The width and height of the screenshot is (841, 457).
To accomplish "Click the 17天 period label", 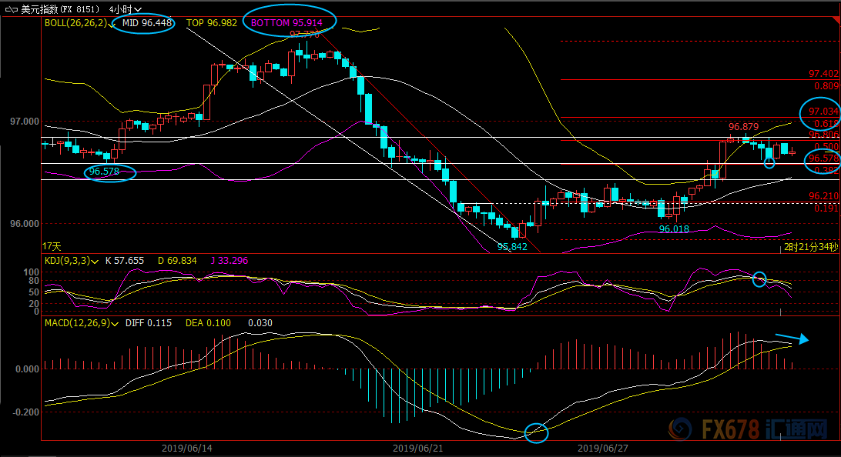I will (x=52, y=246).
